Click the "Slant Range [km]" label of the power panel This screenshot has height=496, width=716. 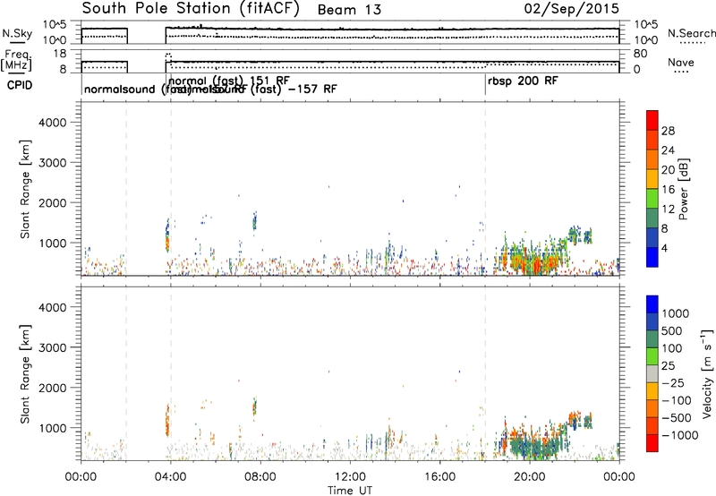(x=25, y=189)
